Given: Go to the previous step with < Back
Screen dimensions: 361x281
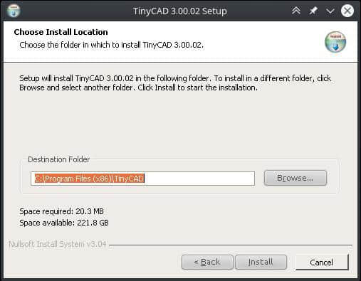Looking at the screenshot, I should click(x=207, y=262).
